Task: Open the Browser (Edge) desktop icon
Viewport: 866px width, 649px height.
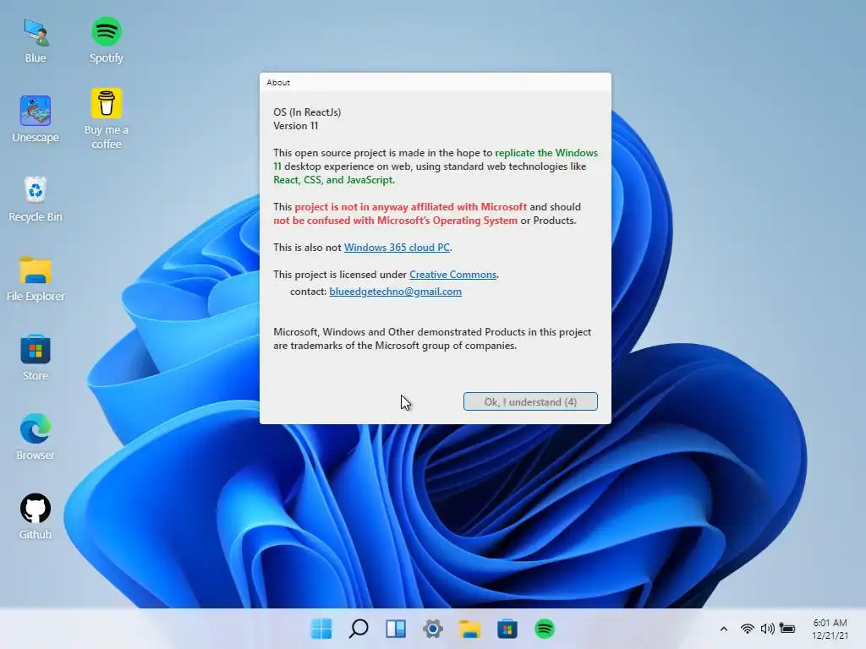Action: click(36, 437)
